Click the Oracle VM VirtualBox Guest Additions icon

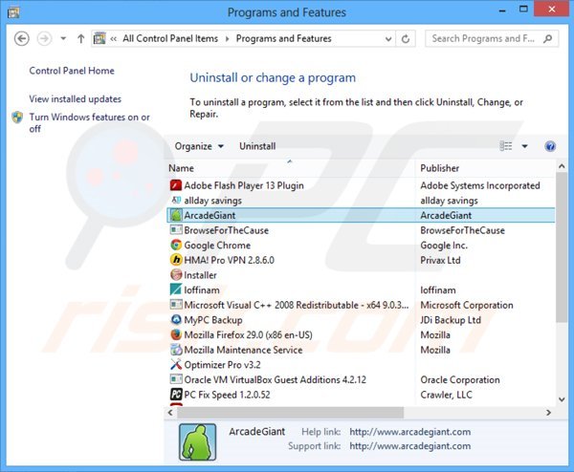[x=176, y=379]
